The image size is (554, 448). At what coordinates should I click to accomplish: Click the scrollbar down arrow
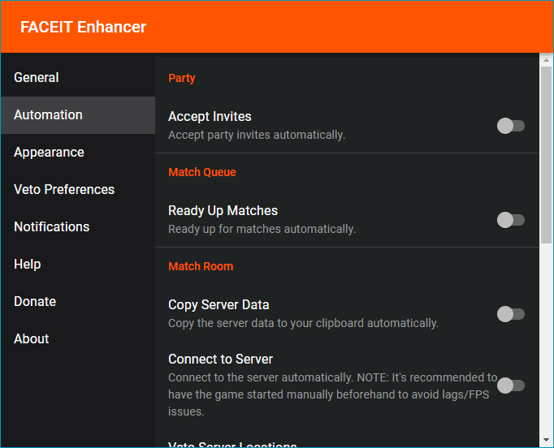click(x=546, y=440)
